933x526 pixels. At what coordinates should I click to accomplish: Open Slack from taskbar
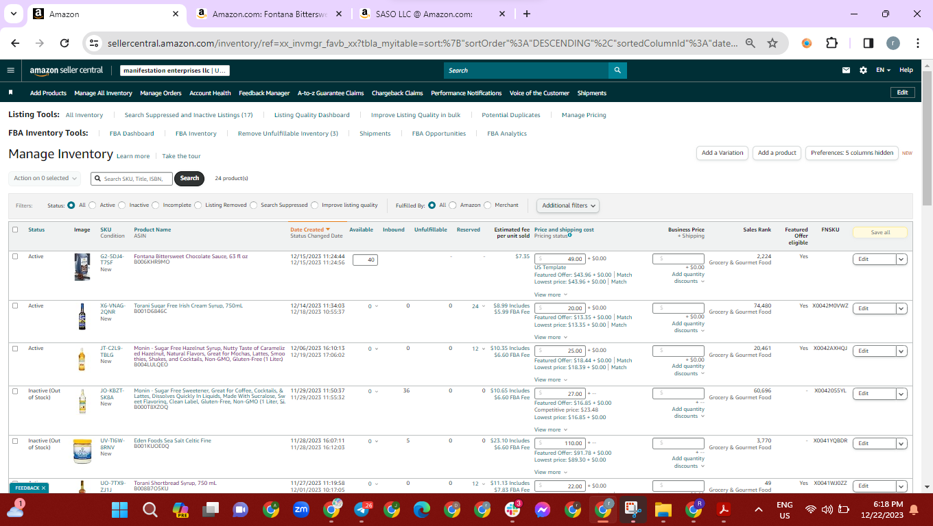click(512, 510)
